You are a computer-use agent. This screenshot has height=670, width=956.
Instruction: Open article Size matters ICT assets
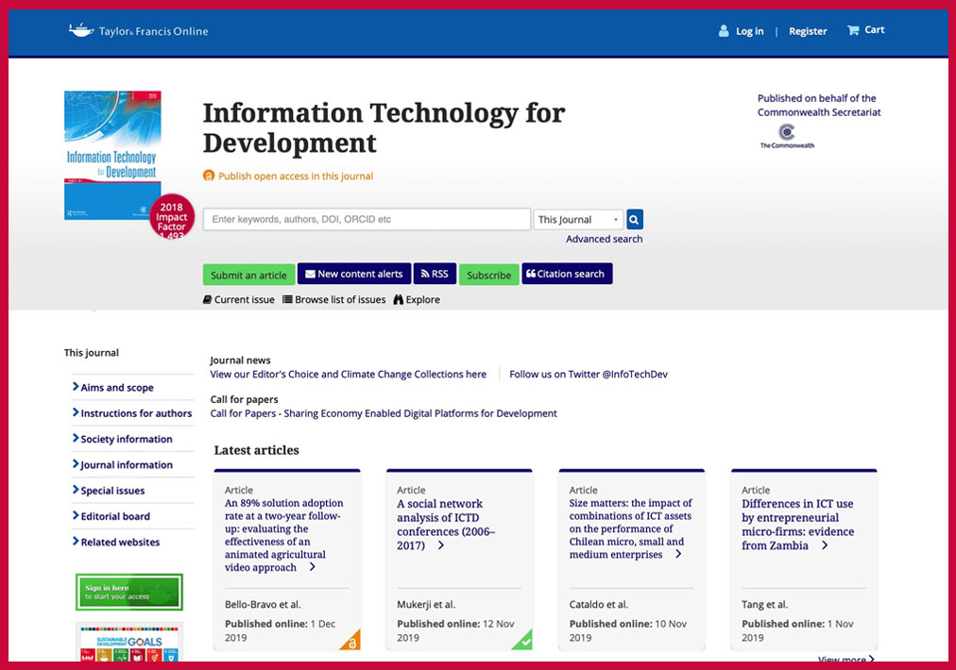coord(630,528)
